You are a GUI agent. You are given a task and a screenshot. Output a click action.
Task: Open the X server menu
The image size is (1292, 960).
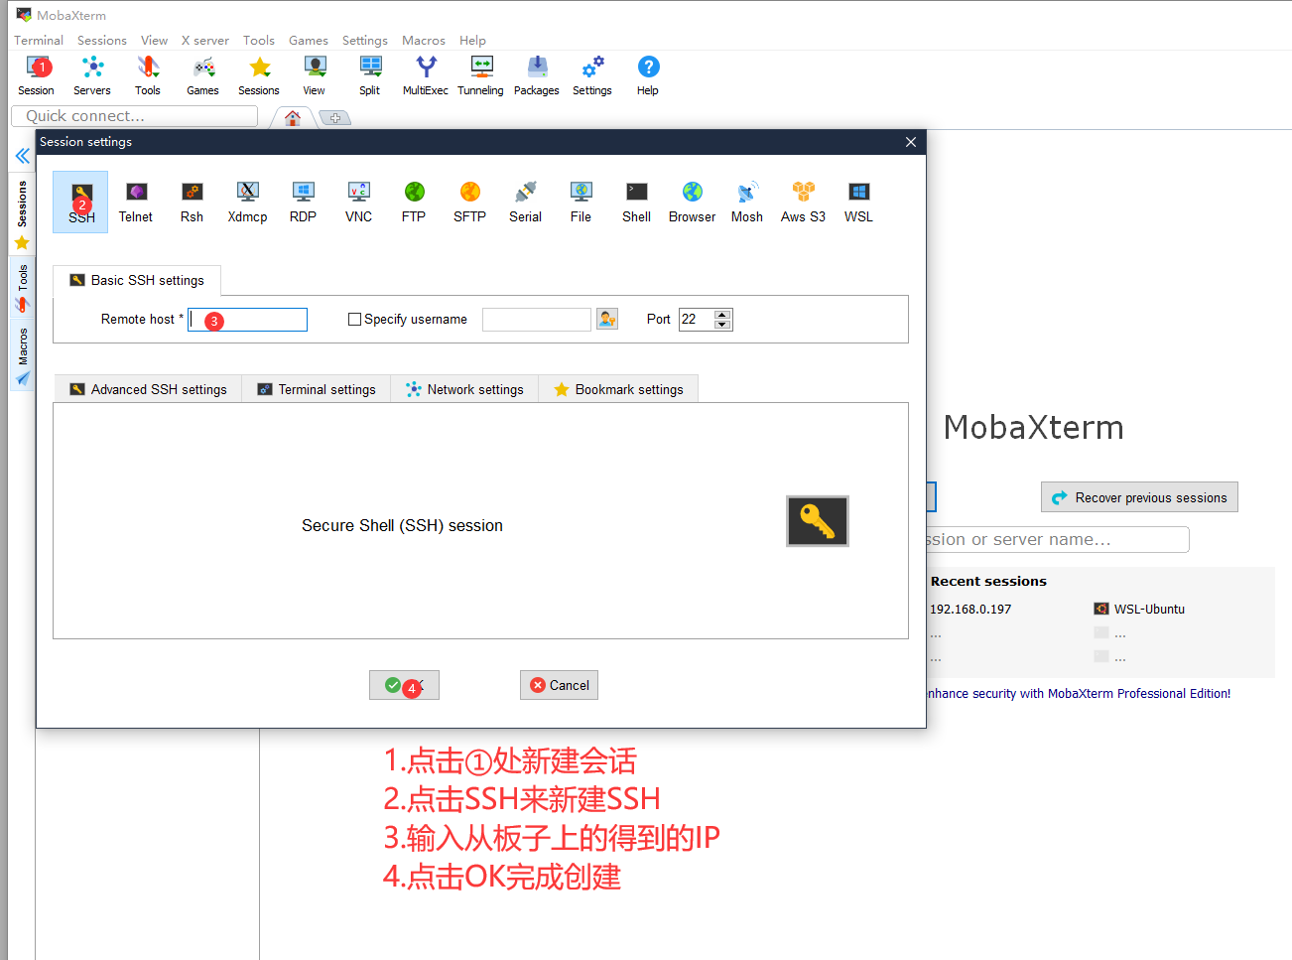[x=205, y=41]
